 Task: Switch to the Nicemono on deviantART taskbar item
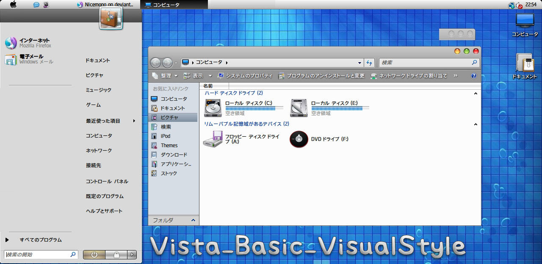105,5
